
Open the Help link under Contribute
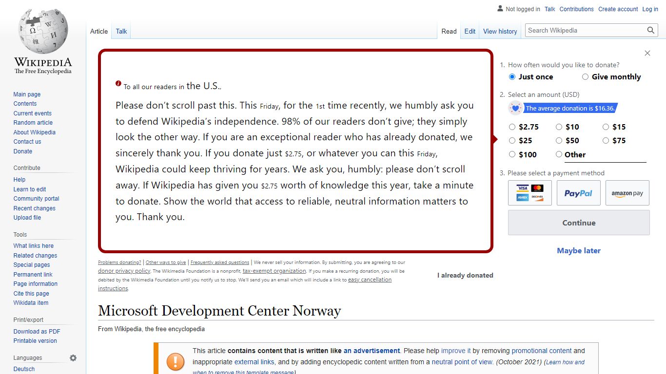(x=20, y=180)
